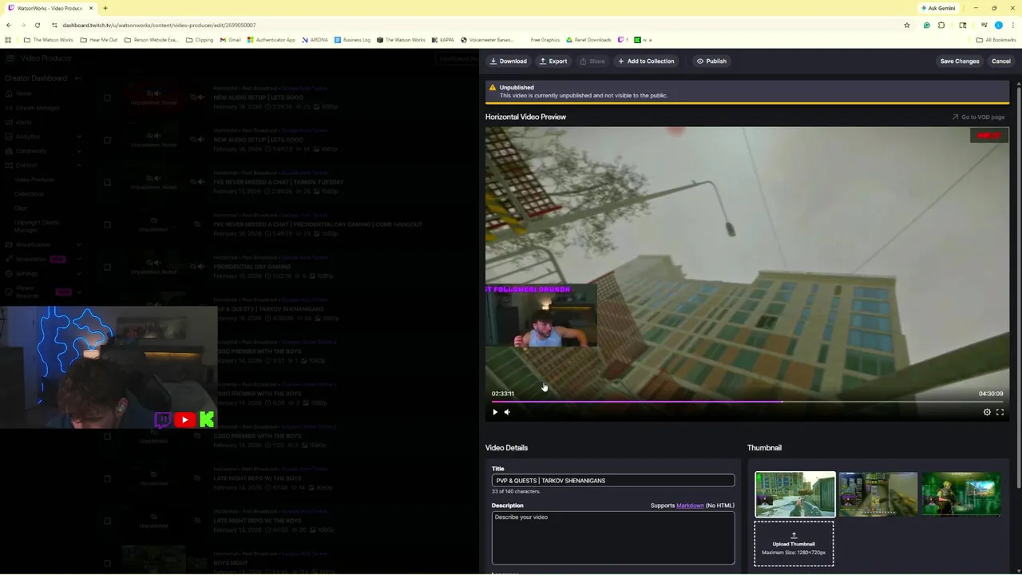Expand the Community section in sidebar
The image size is (1022, 575).
click(x=79, y=151)
